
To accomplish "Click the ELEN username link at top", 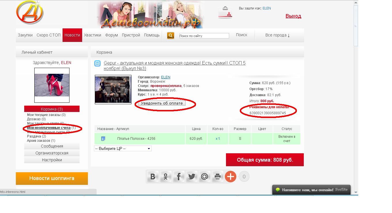I will pyautogui.click(x=267, y=8).
